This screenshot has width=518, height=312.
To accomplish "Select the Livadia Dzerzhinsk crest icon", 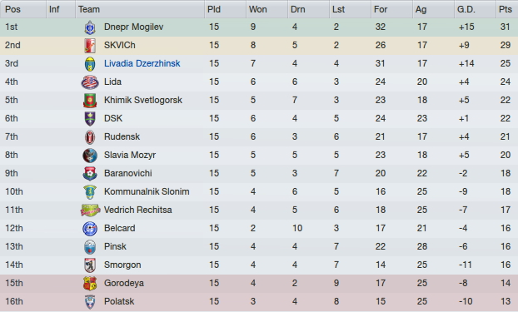I will pyautogui.click(x=90, y=64).
